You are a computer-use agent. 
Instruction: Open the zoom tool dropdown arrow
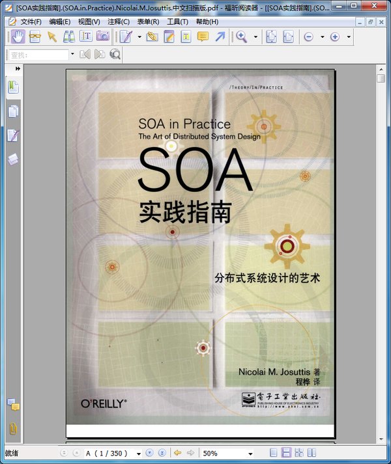[255, 37]
